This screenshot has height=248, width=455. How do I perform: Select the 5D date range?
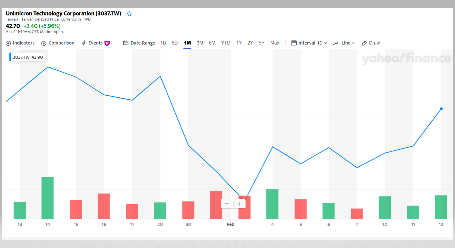coord(175,43)
